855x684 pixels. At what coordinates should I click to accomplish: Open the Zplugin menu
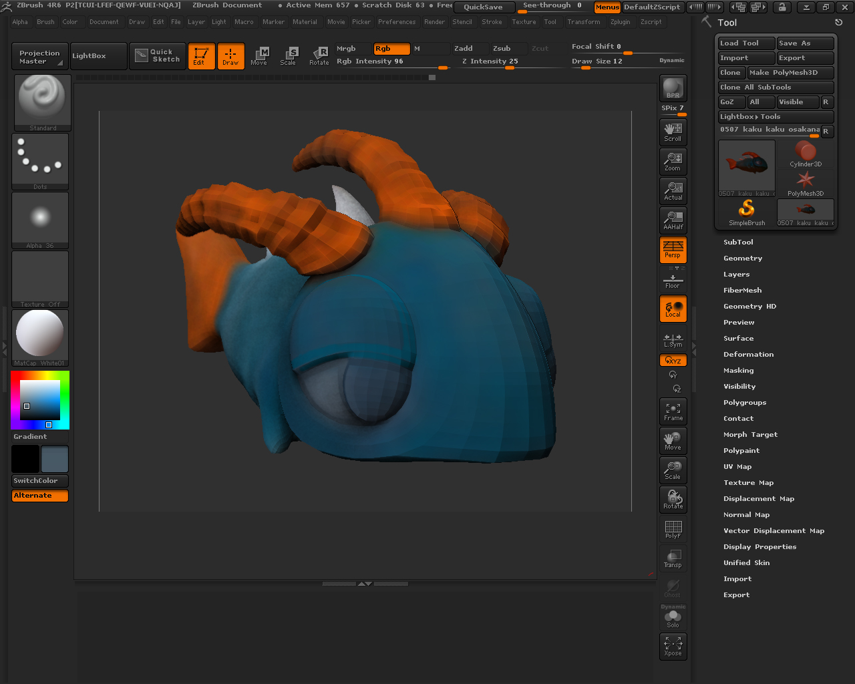tap(620, 22)
